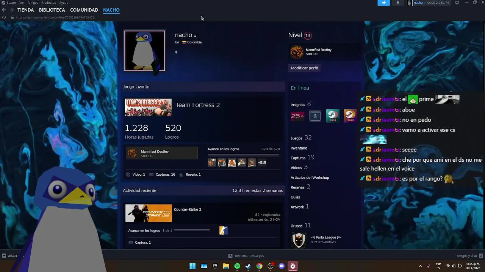485x272 pixels.
Task: Open the Epic Games taskbar icon
Action: (215, 266)
